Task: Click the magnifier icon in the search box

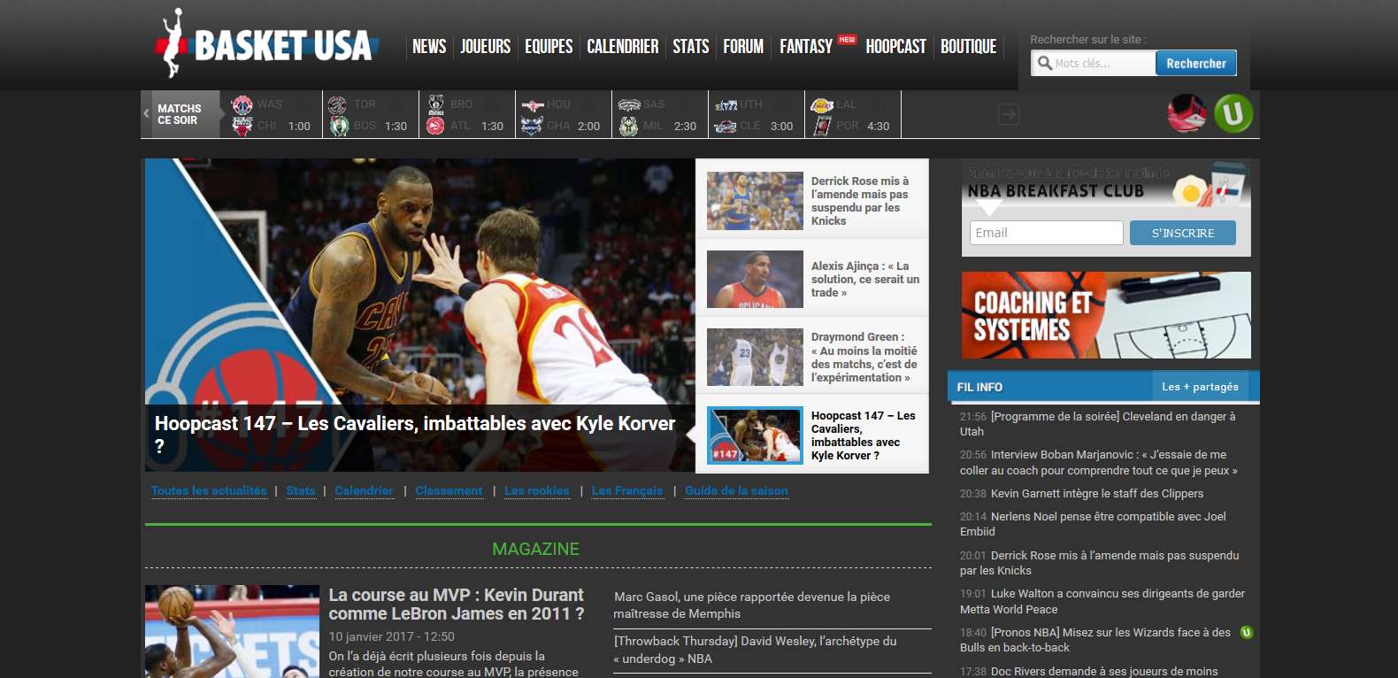Action: point(1045,63)
